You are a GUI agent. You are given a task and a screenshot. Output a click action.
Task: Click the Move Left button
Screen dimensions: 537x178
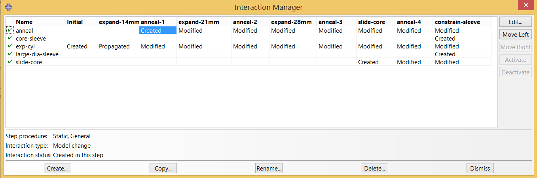pyautogui.click(x=515, y=34)
